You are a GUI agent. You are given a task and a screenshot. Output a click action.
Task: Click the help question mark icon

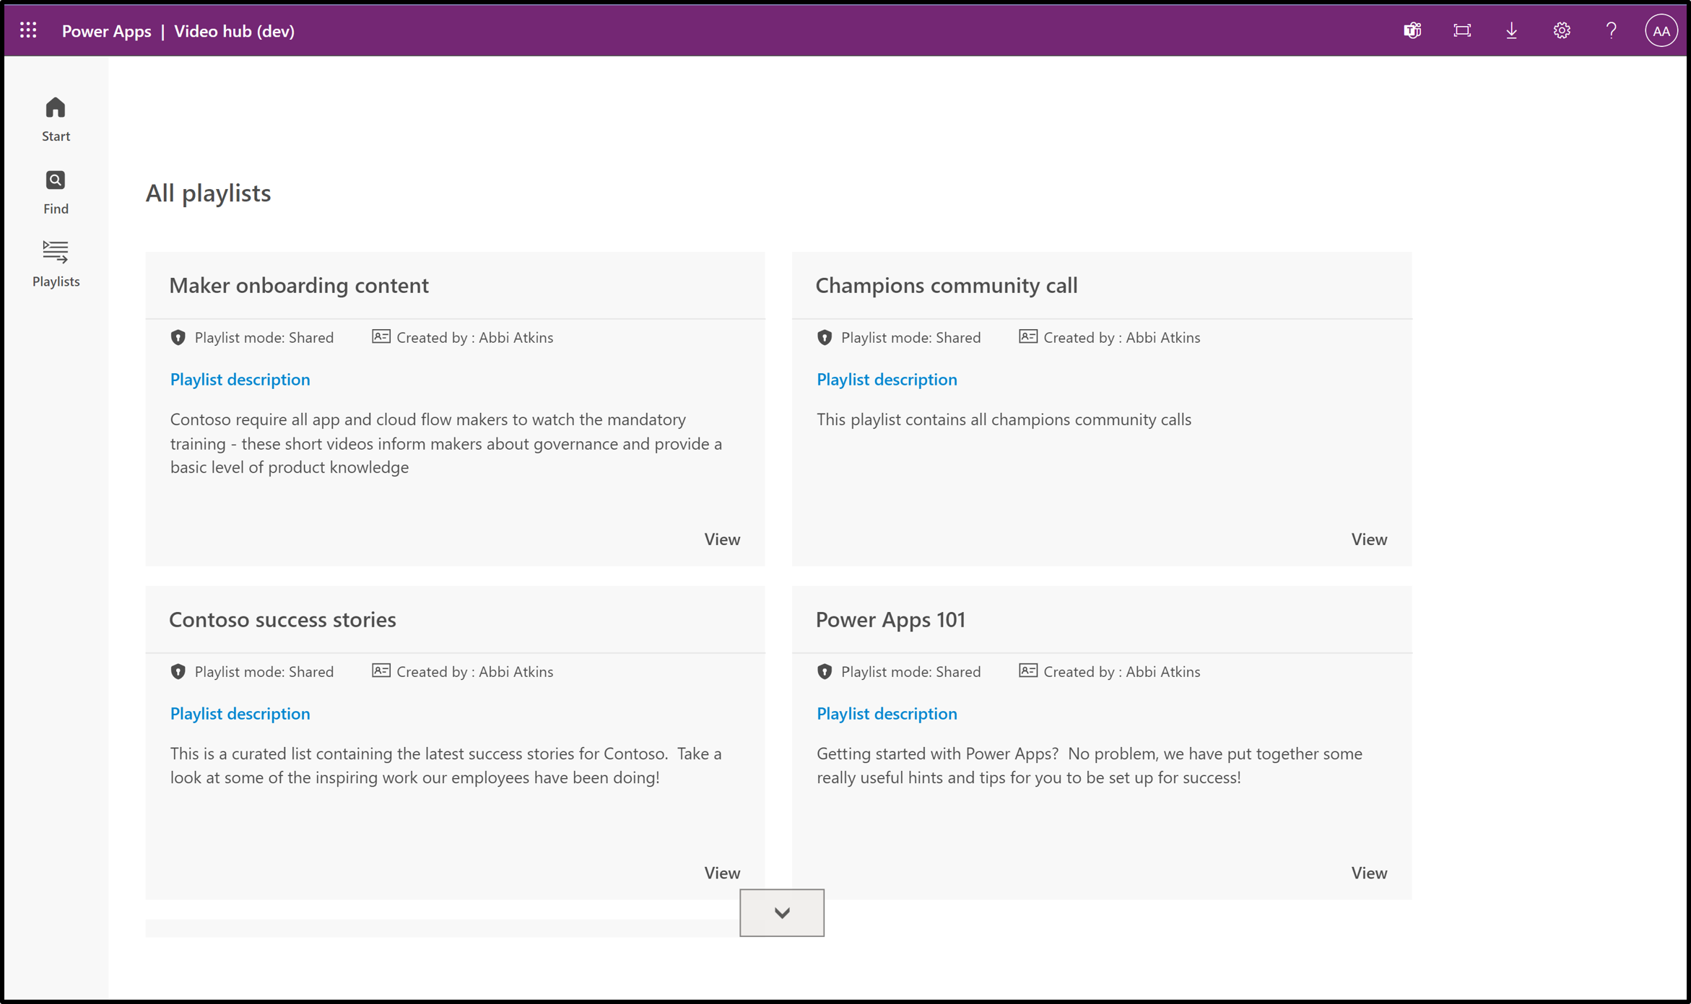pos(1611,31)
